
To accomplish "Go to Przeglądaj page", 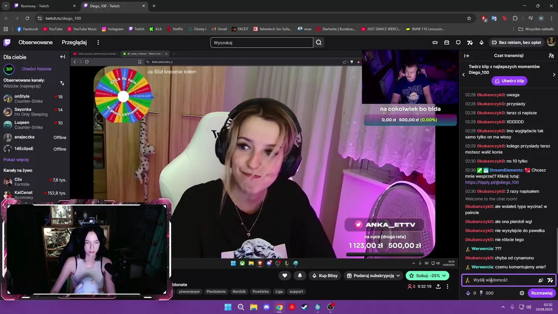I will 74,42.
